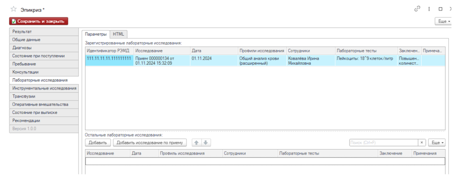Screen dimensions: 456x178
Task: Click Дата header in upper table
Action: tap(214, 51)
